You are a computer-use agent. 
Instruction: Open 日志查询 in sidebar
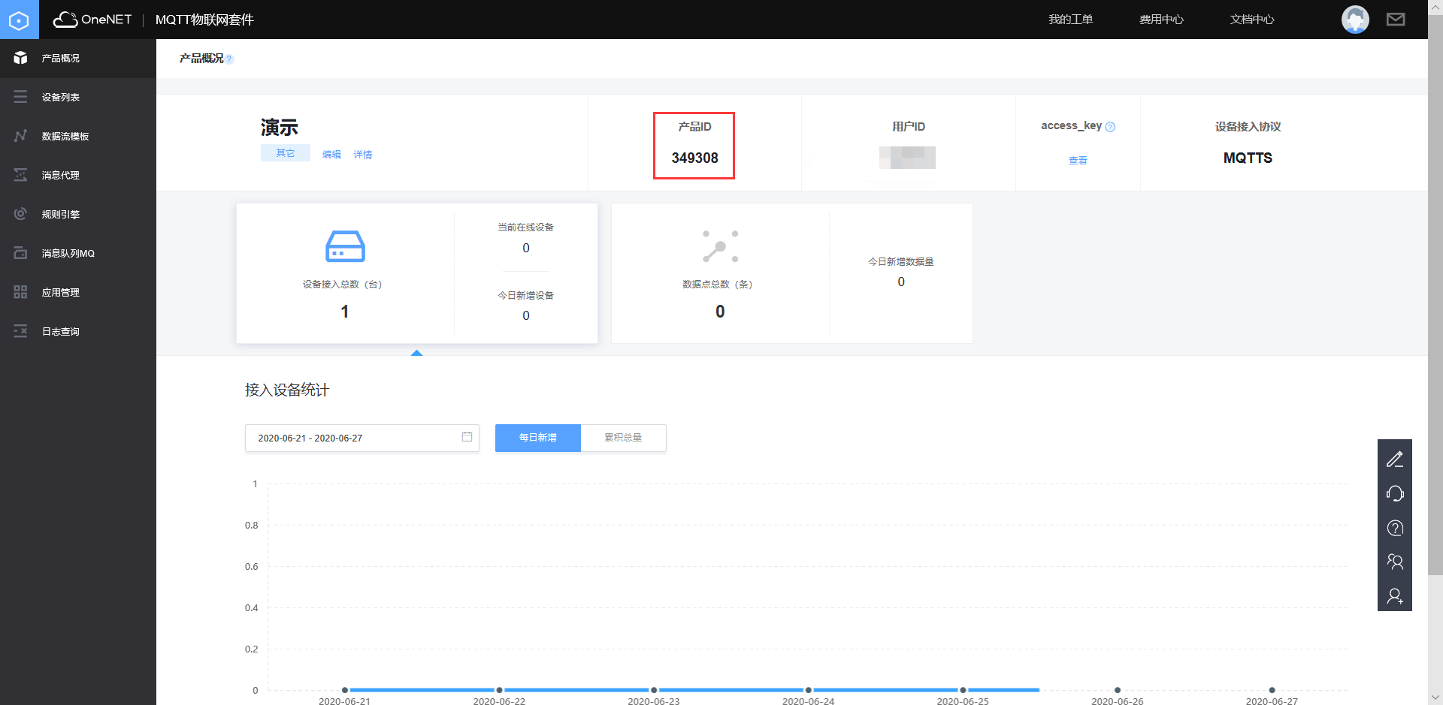(78, 331)
